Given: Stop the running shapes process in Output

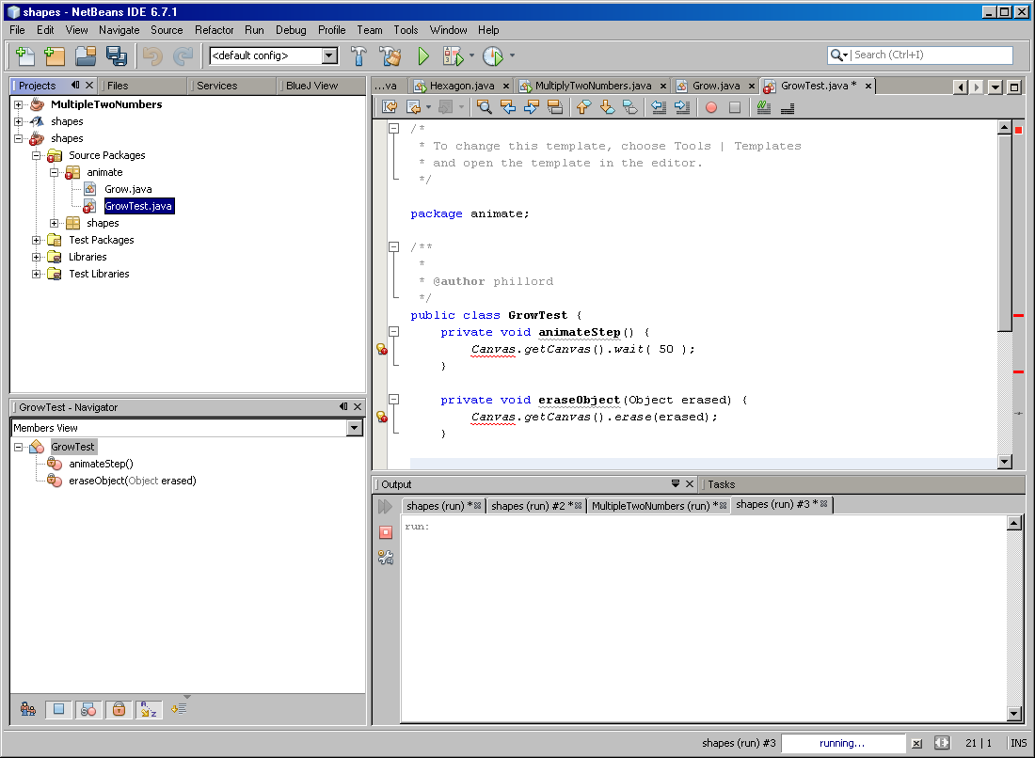Looking at the screenshot, I should coord(386,532).
